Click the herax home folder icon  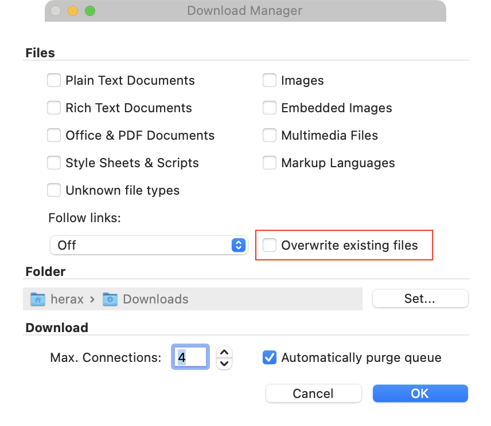pyautogui.click(x=38, y=299)
